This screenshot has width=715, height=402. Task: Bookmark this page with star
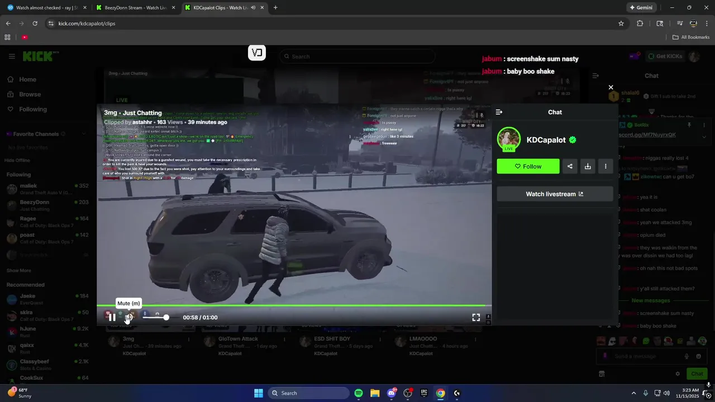click(621, 23)
